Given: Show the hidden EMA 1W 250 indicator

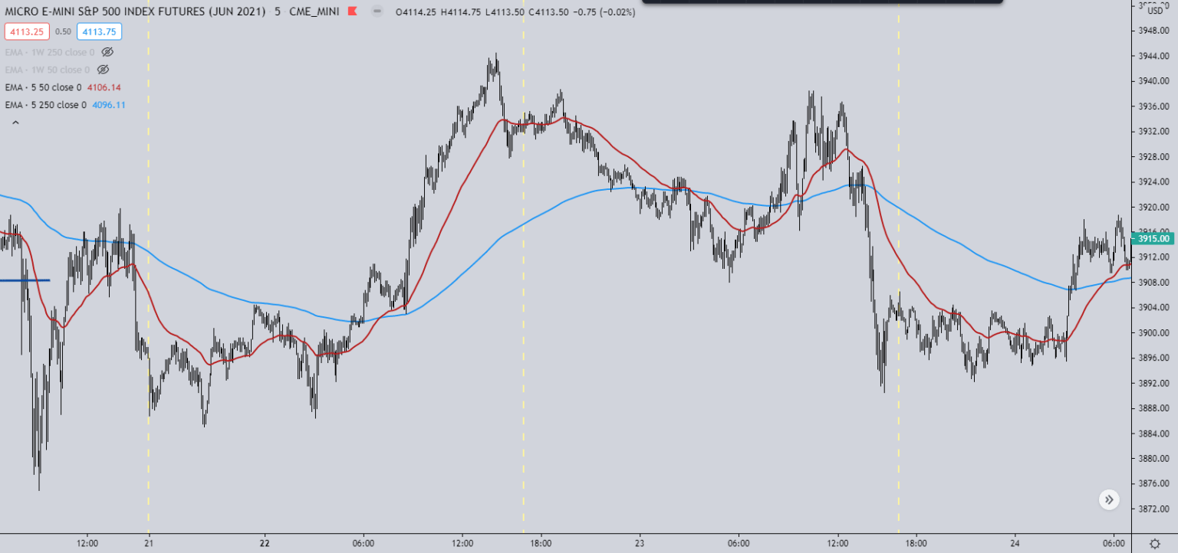Looking at the screenshot, I should (x=107, y=51).
